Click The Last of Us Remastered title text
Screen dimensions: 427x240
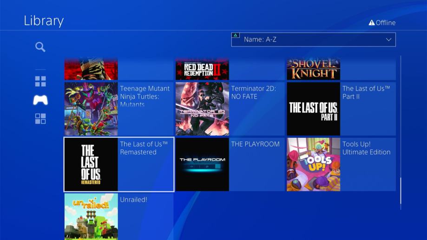[144, 148]
